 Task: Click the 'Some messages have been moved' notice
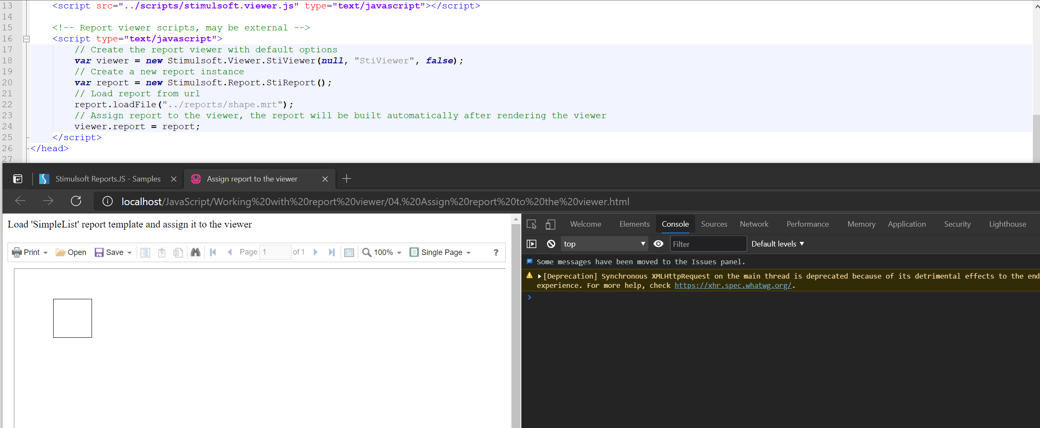coord(641,262)
